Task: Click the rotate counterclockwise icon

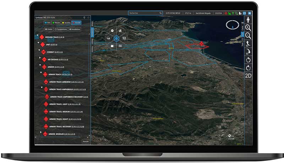Action: point(248,60)
